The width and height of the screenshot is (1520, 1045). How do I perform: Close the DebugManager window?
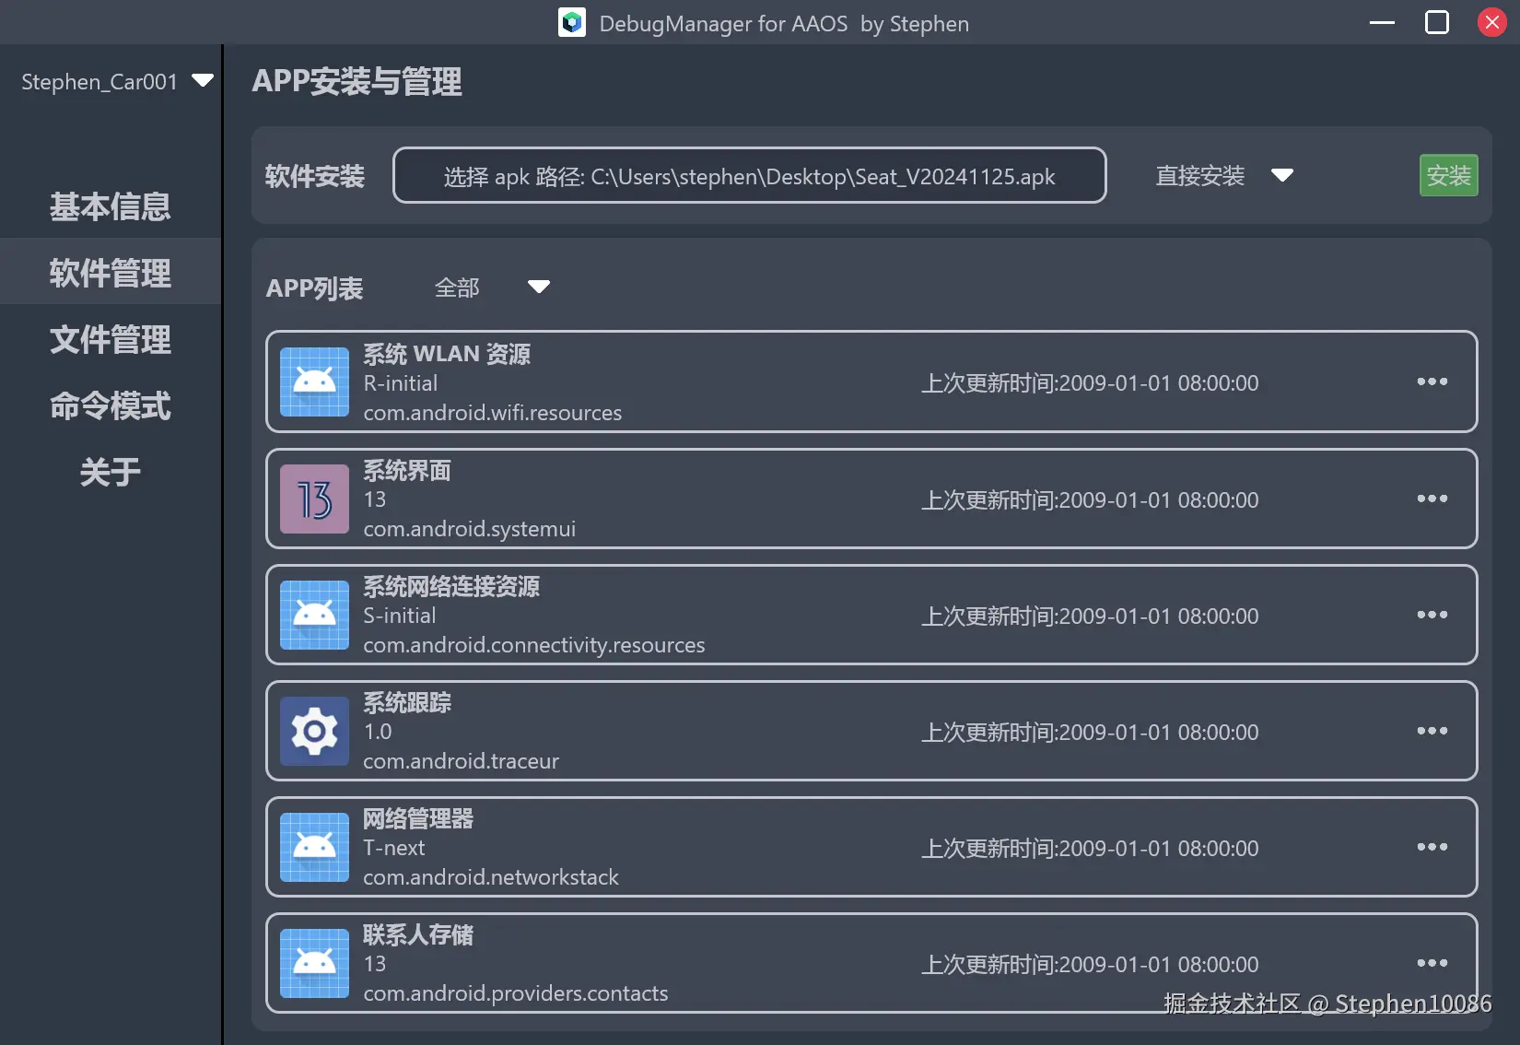pyautogui.click(x=1491, y=22)
